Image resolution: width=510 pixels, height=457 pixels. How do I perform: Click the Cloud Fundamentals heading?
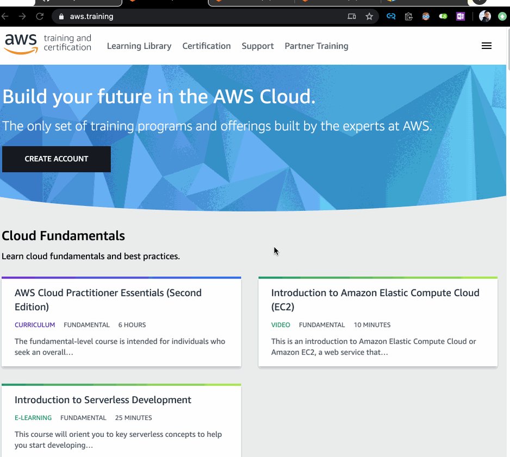(x=64, y=236)
